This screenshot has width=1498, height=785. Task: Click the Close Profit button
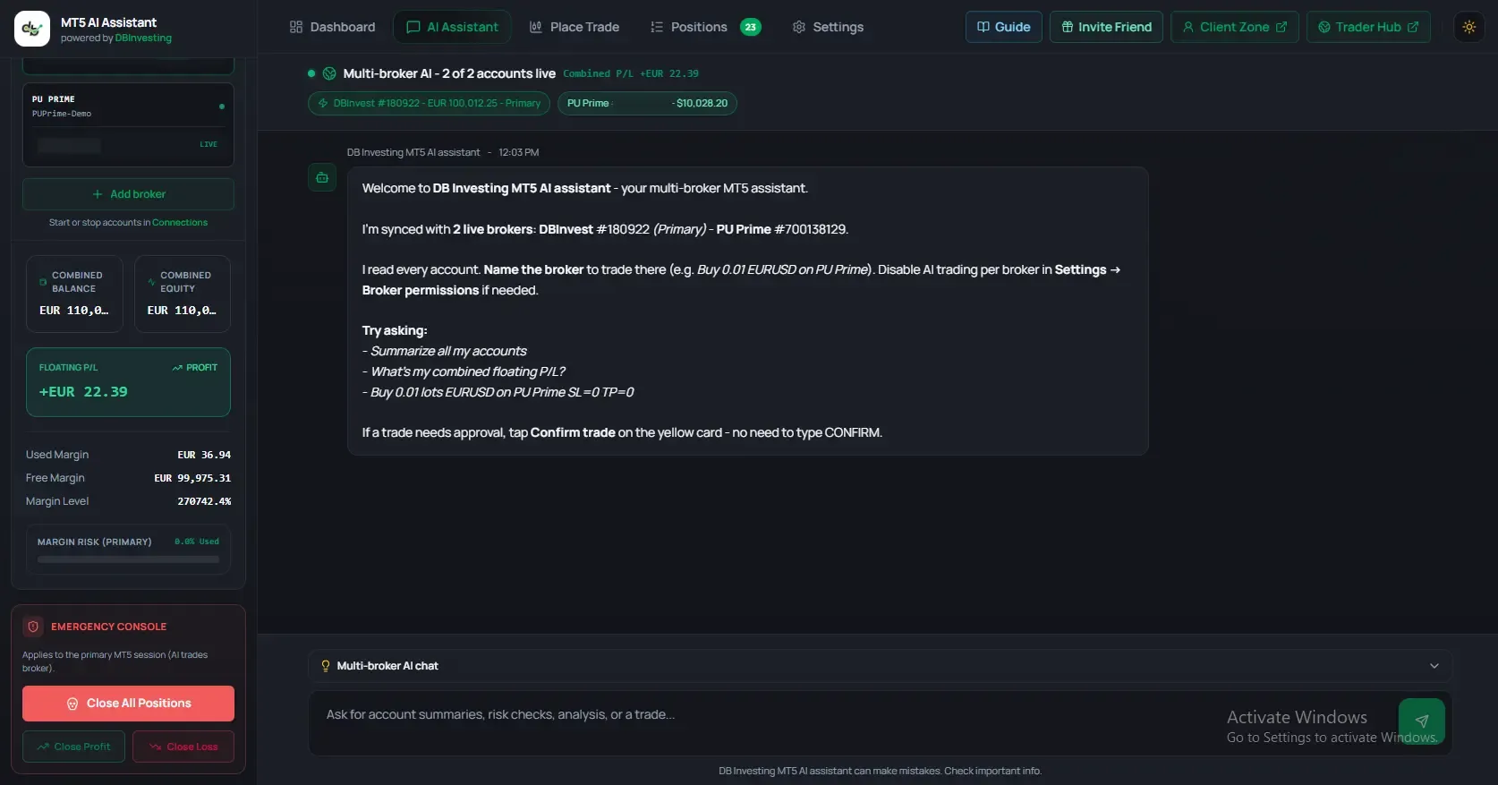pos(73,747)
